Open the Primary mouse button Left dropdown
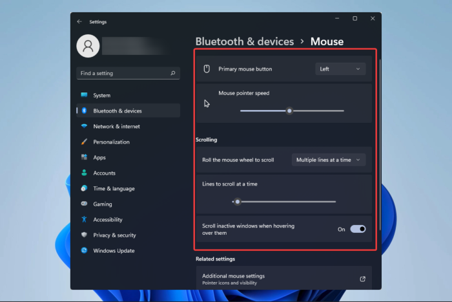This screenshot has width=452, height=302. [x=340, y=69]
